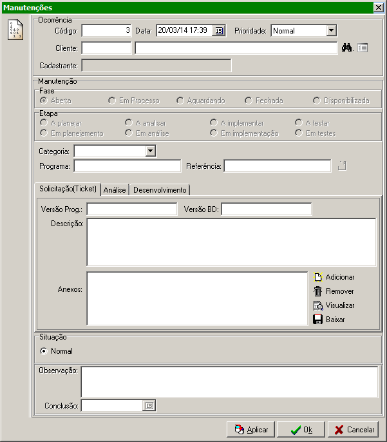Search clients with the binoculars icon
387x442 pixels.
coord(347,48)
